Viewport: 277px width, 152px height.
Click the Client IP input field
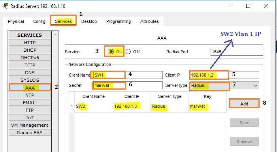pos(224,75)
